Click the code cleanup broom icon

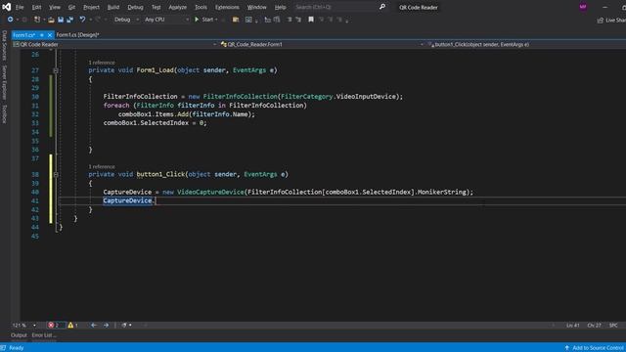click(x=124, y=326)
